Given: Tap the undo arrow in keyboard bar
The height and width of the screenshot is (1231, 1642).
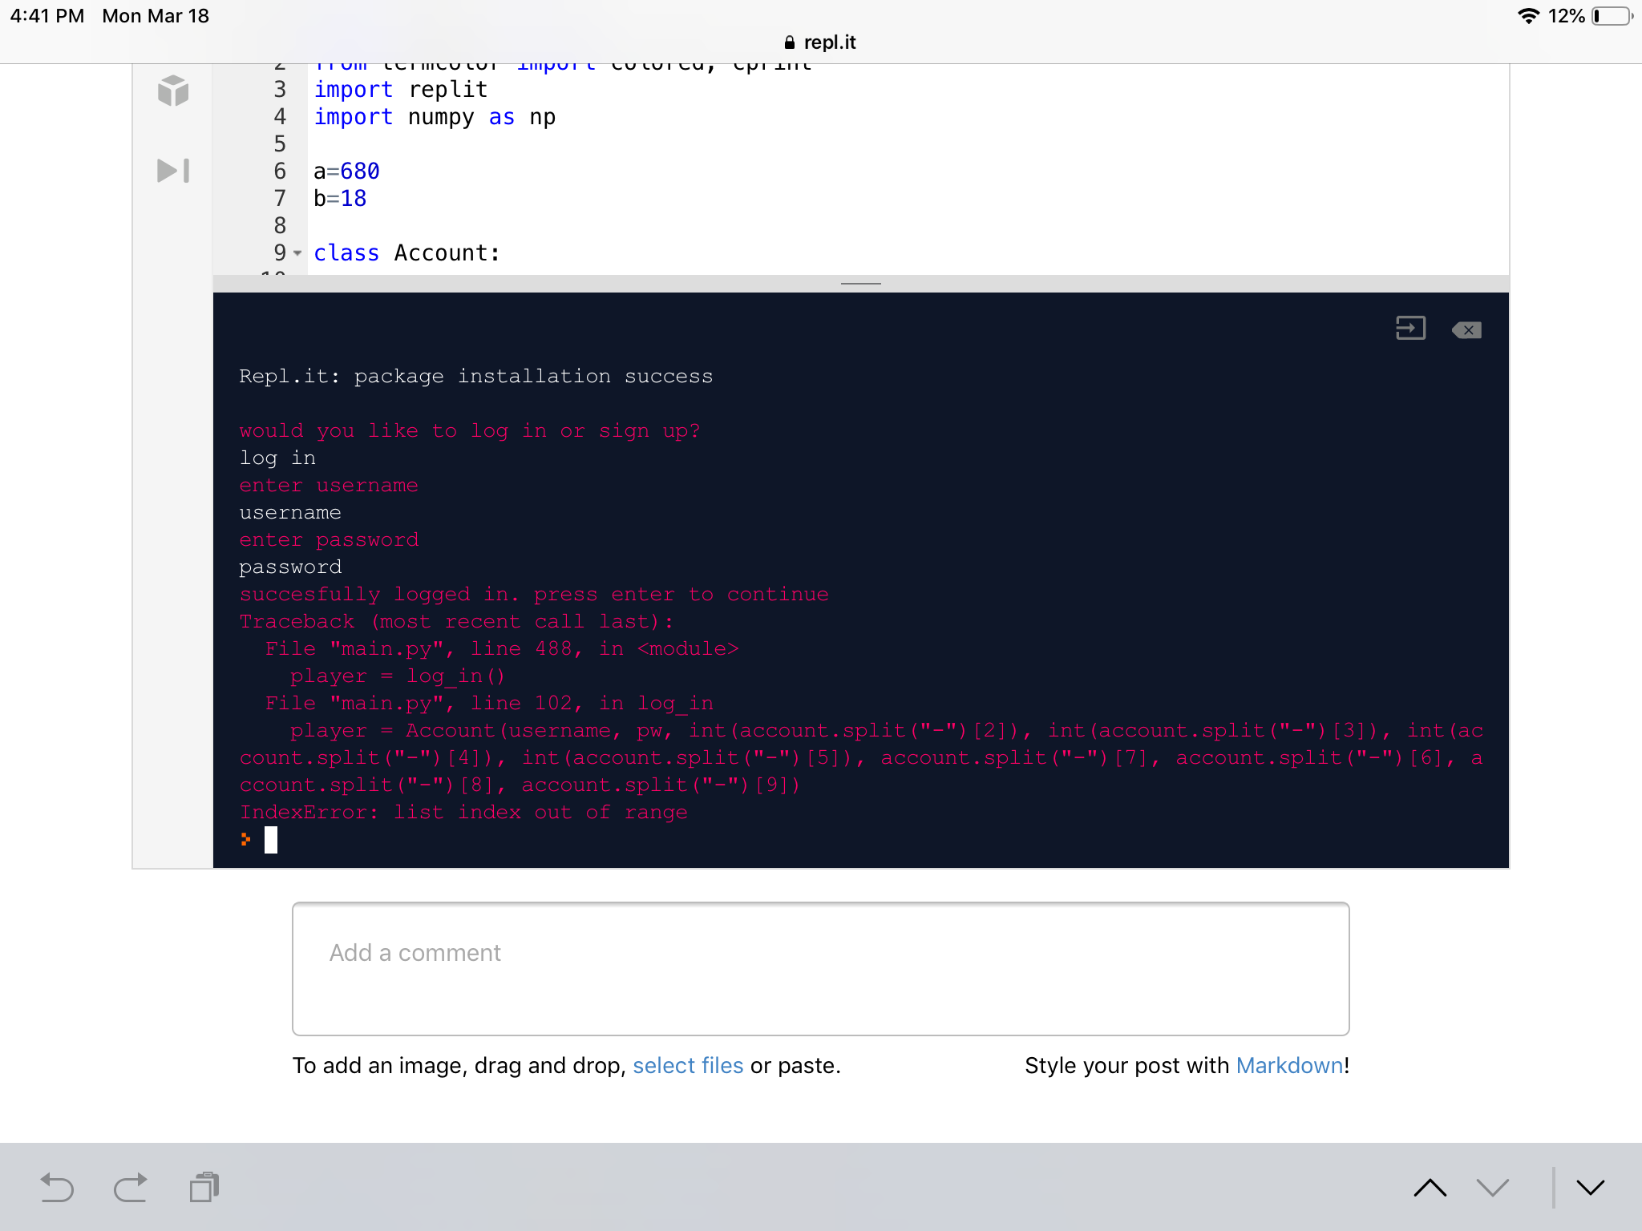Looking at the screenshot, I should click(57, 1187).
